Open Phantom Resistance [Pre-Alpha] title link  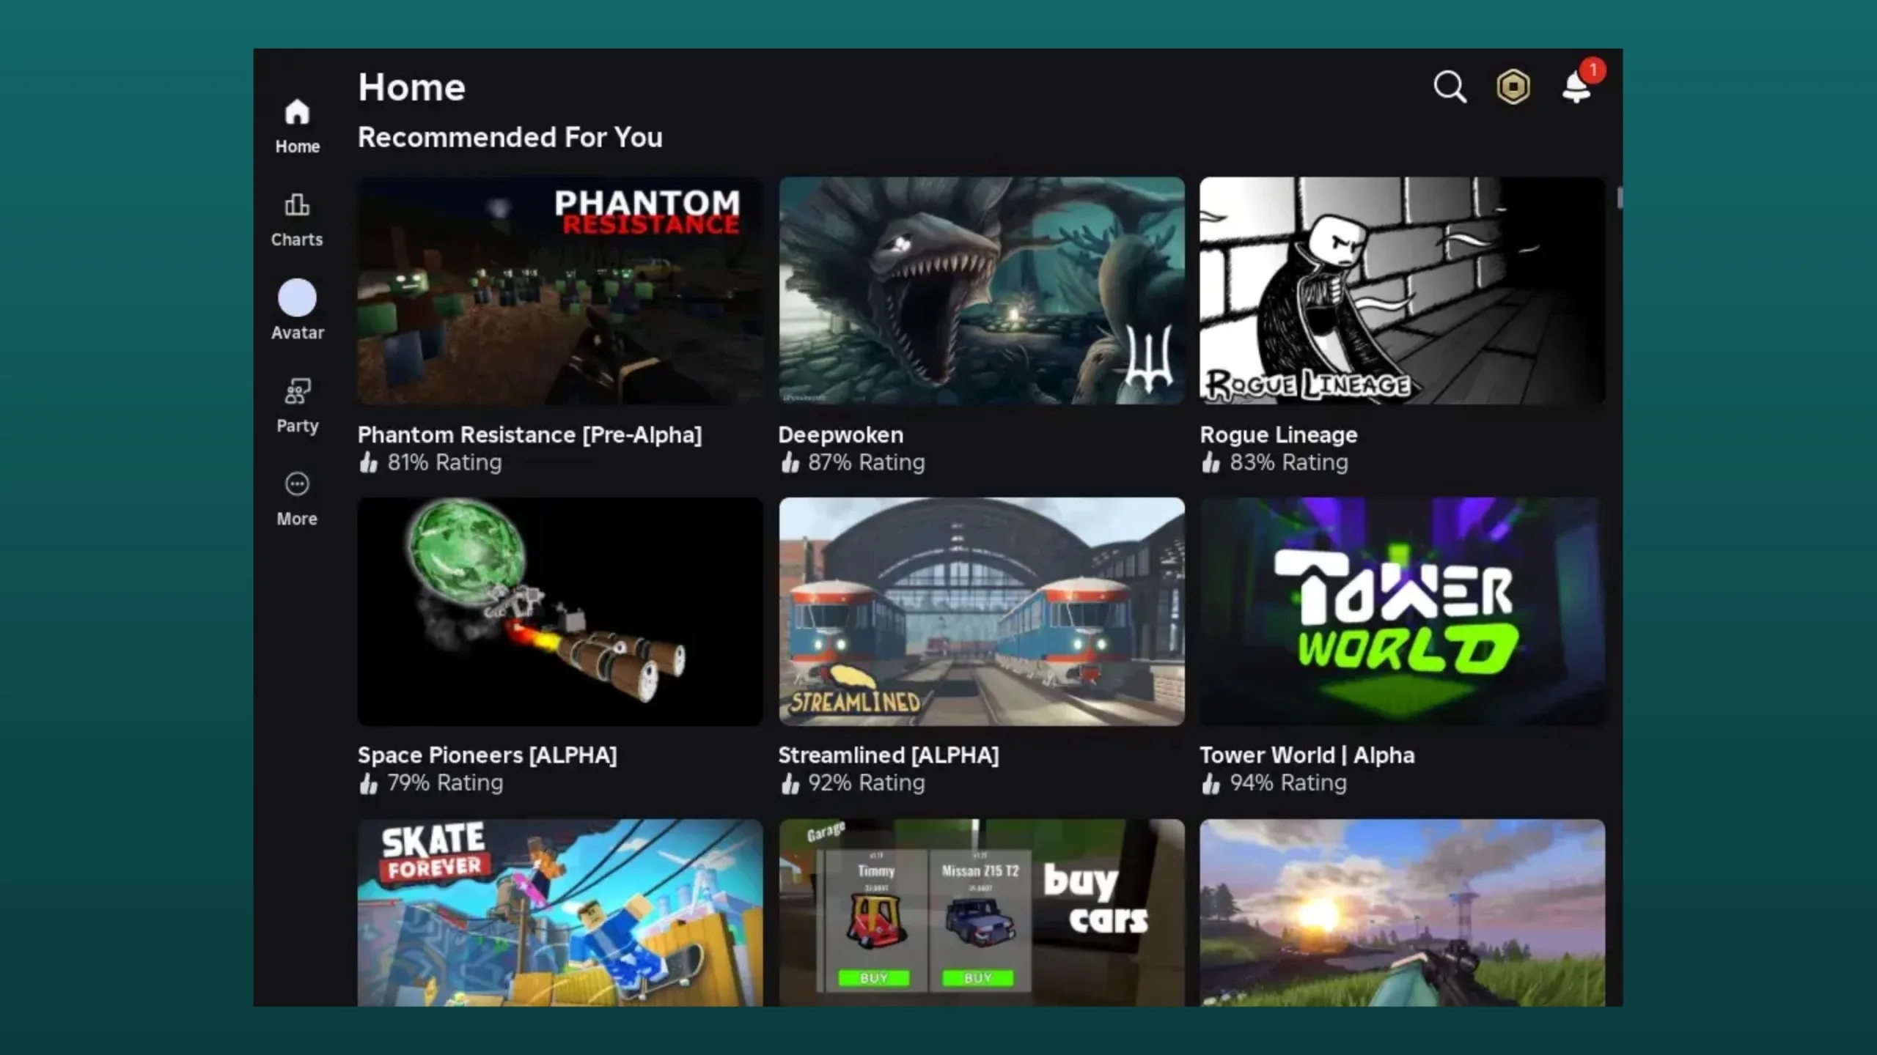click(529, 435)
